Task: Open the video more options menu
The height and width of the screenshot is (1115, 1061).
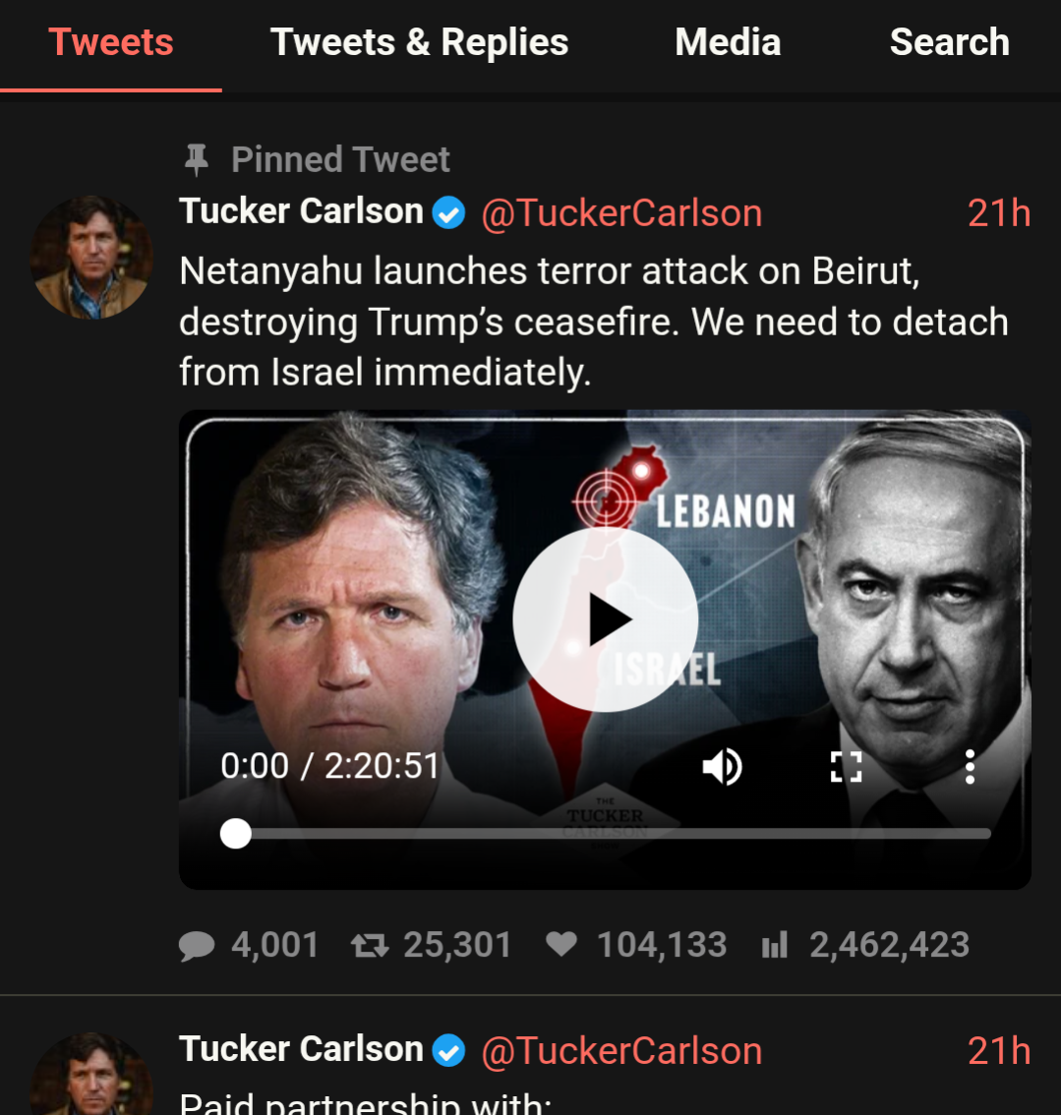Action: pyautogui.click(x=970, y=767)
